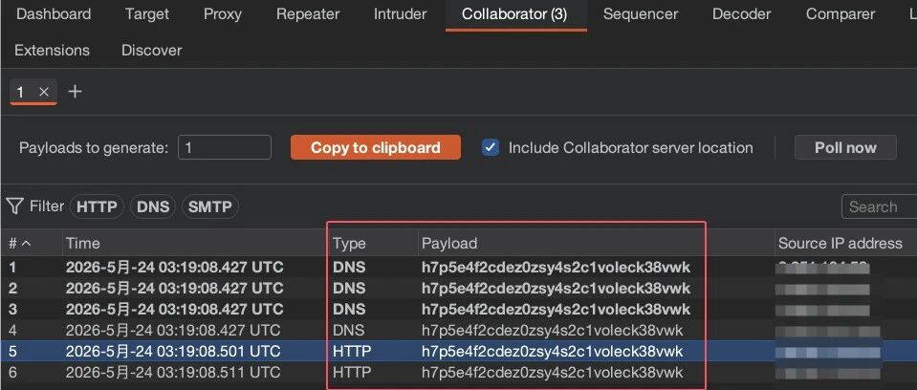This screenshot has width=917, height=390.
Task: Select the Collaborator (3) tab
Action: [x=514, y=14]
